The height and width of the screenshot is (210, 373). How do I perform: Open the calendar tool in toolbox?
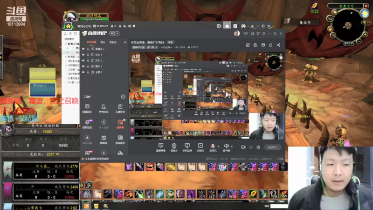click(x=104, y=139)
